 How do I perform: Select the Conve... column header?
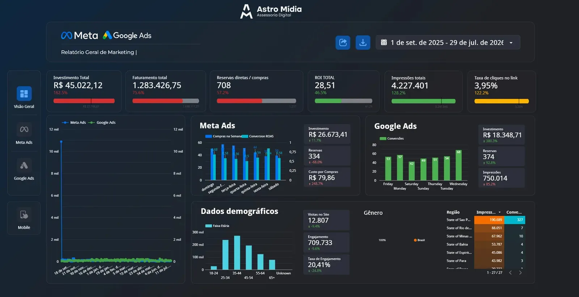[514, 212]
